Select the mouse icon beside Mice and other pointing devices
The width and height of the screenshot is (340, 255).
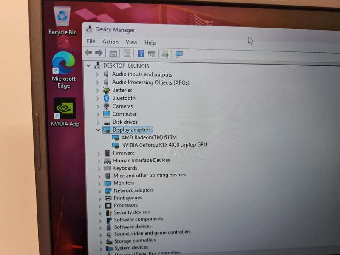[x=108, y=176]
